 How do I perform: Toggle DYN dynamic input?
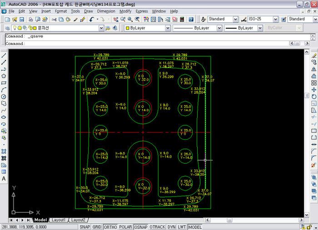click(x=171, y=227)
